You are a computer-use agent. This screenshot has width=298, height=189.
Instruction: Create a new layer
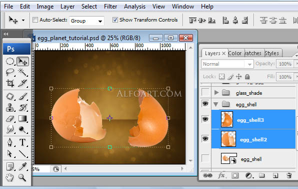[275, 175]
